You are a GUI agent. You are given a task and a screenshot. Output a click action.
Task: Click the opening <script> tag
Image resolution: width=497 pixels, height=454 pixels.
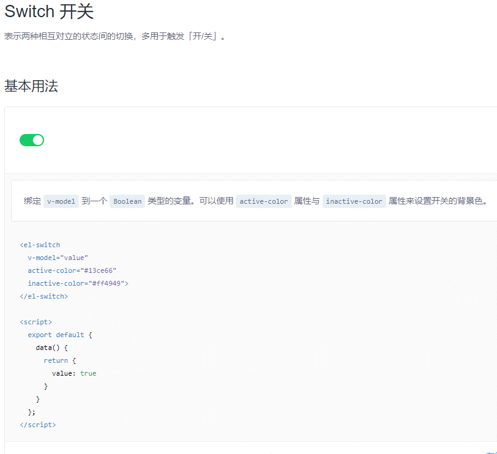(x=35, y=322)
